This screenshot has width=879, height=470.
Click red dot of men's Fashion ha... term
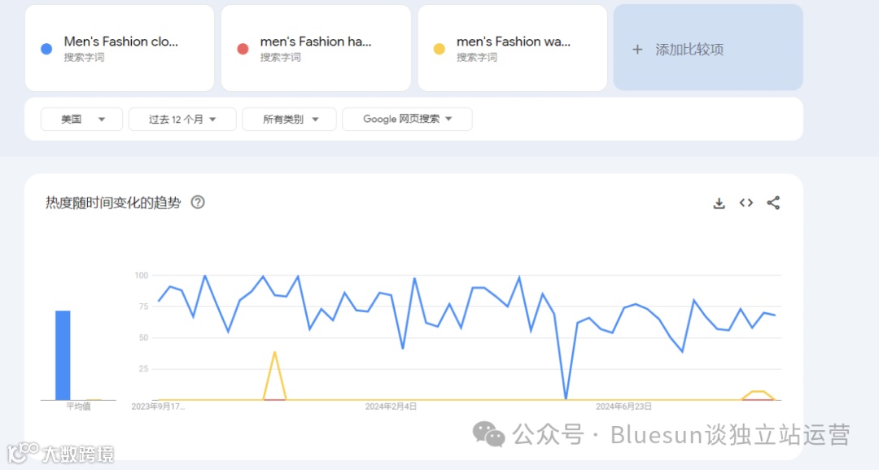tap(243, 50)
